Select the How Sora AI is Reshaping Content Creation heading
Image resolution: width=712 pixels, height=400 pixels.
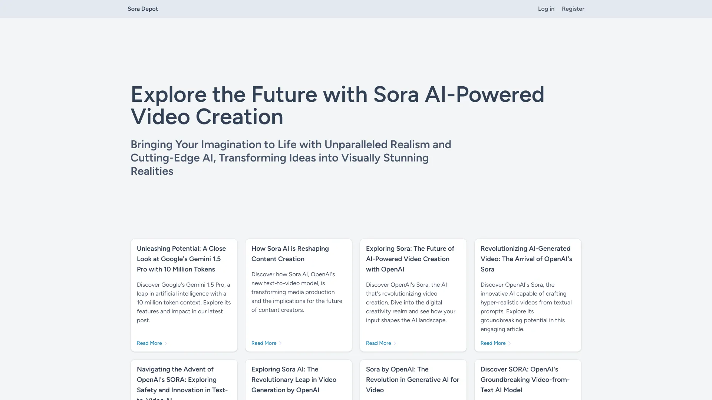[290, 254]
